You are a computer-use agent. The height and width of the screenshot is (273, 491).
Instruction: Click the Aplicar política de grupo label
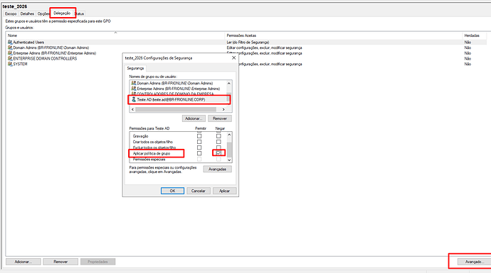click(152, 153)
